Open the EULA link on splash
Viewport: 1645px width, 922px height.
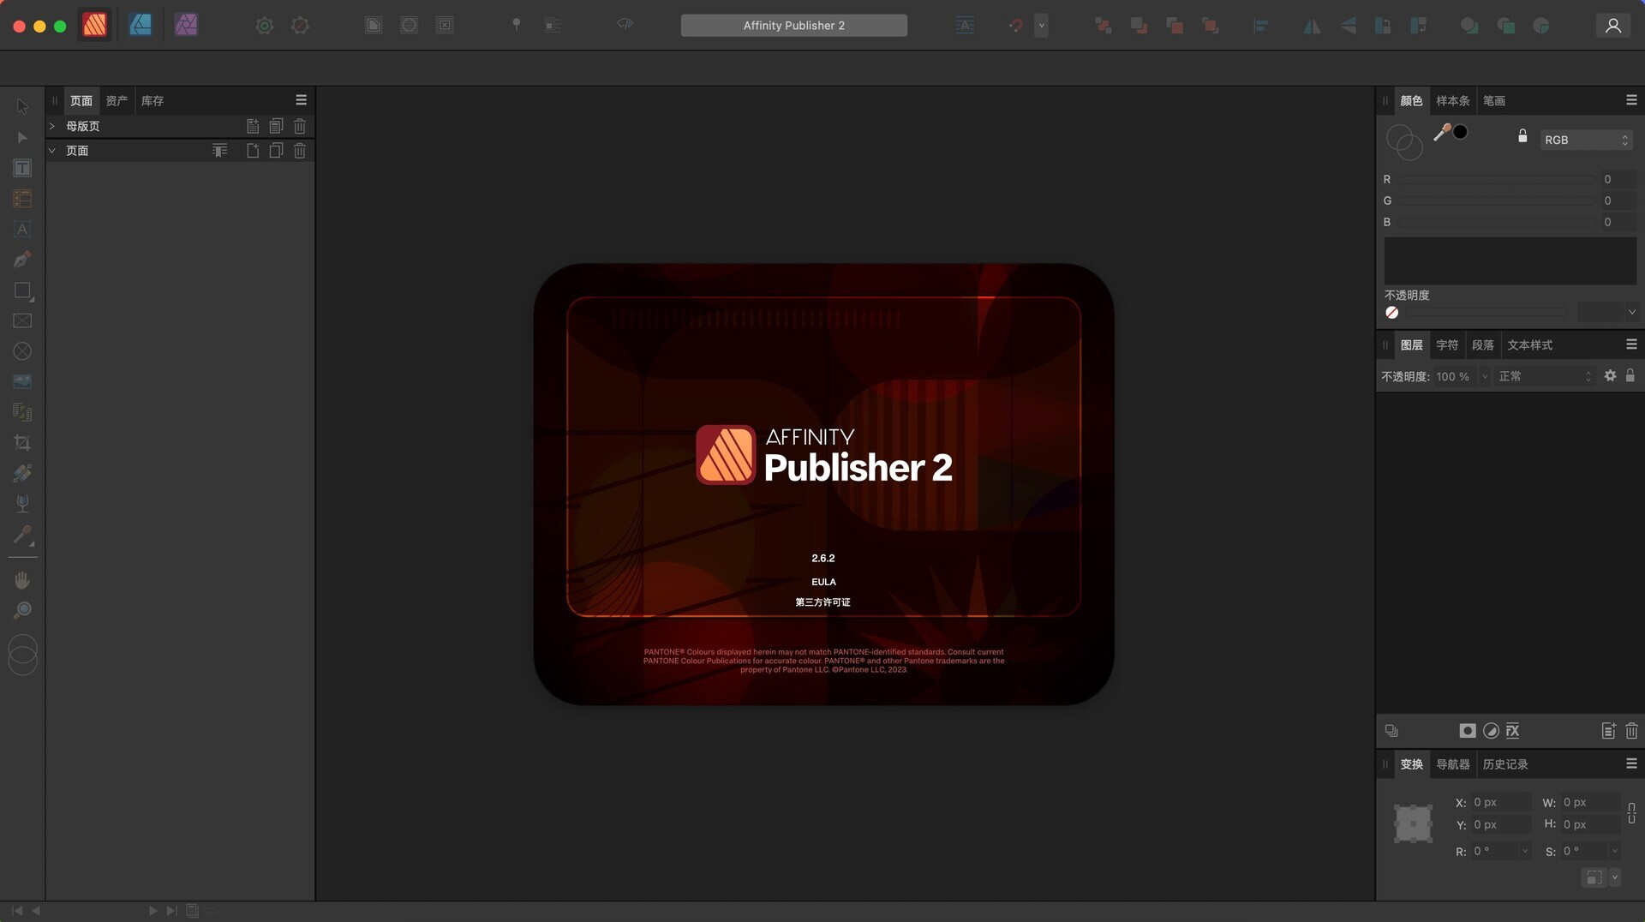[823, 582]
